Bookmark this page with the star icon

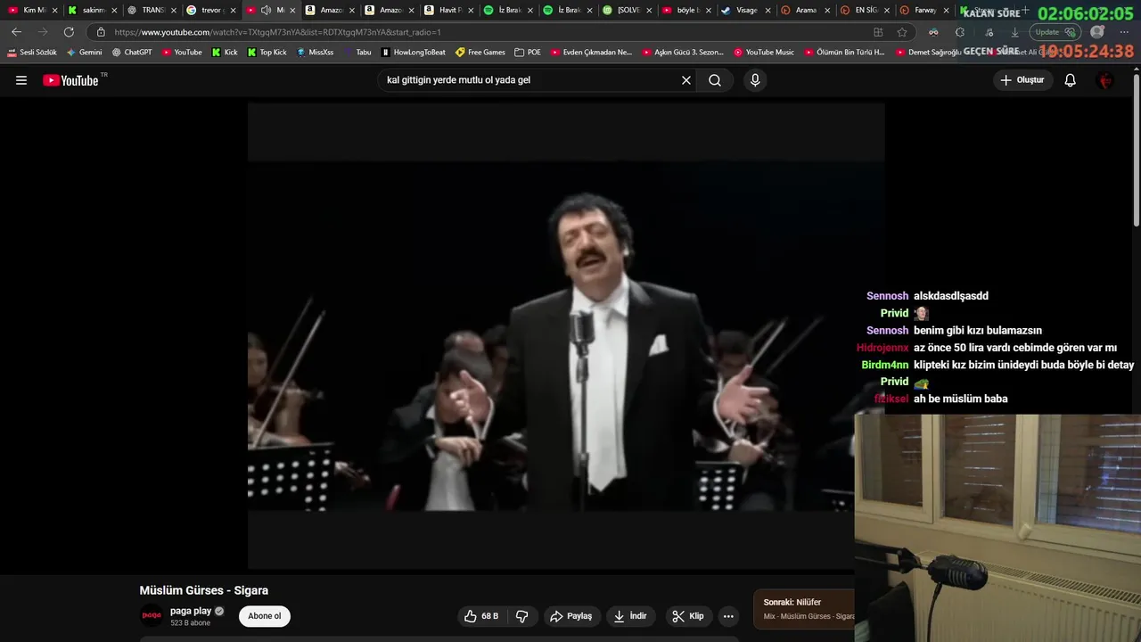(902, 32)
